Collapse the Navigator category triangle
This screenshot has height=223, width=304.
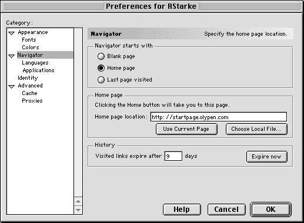click(x=12, y=56)
